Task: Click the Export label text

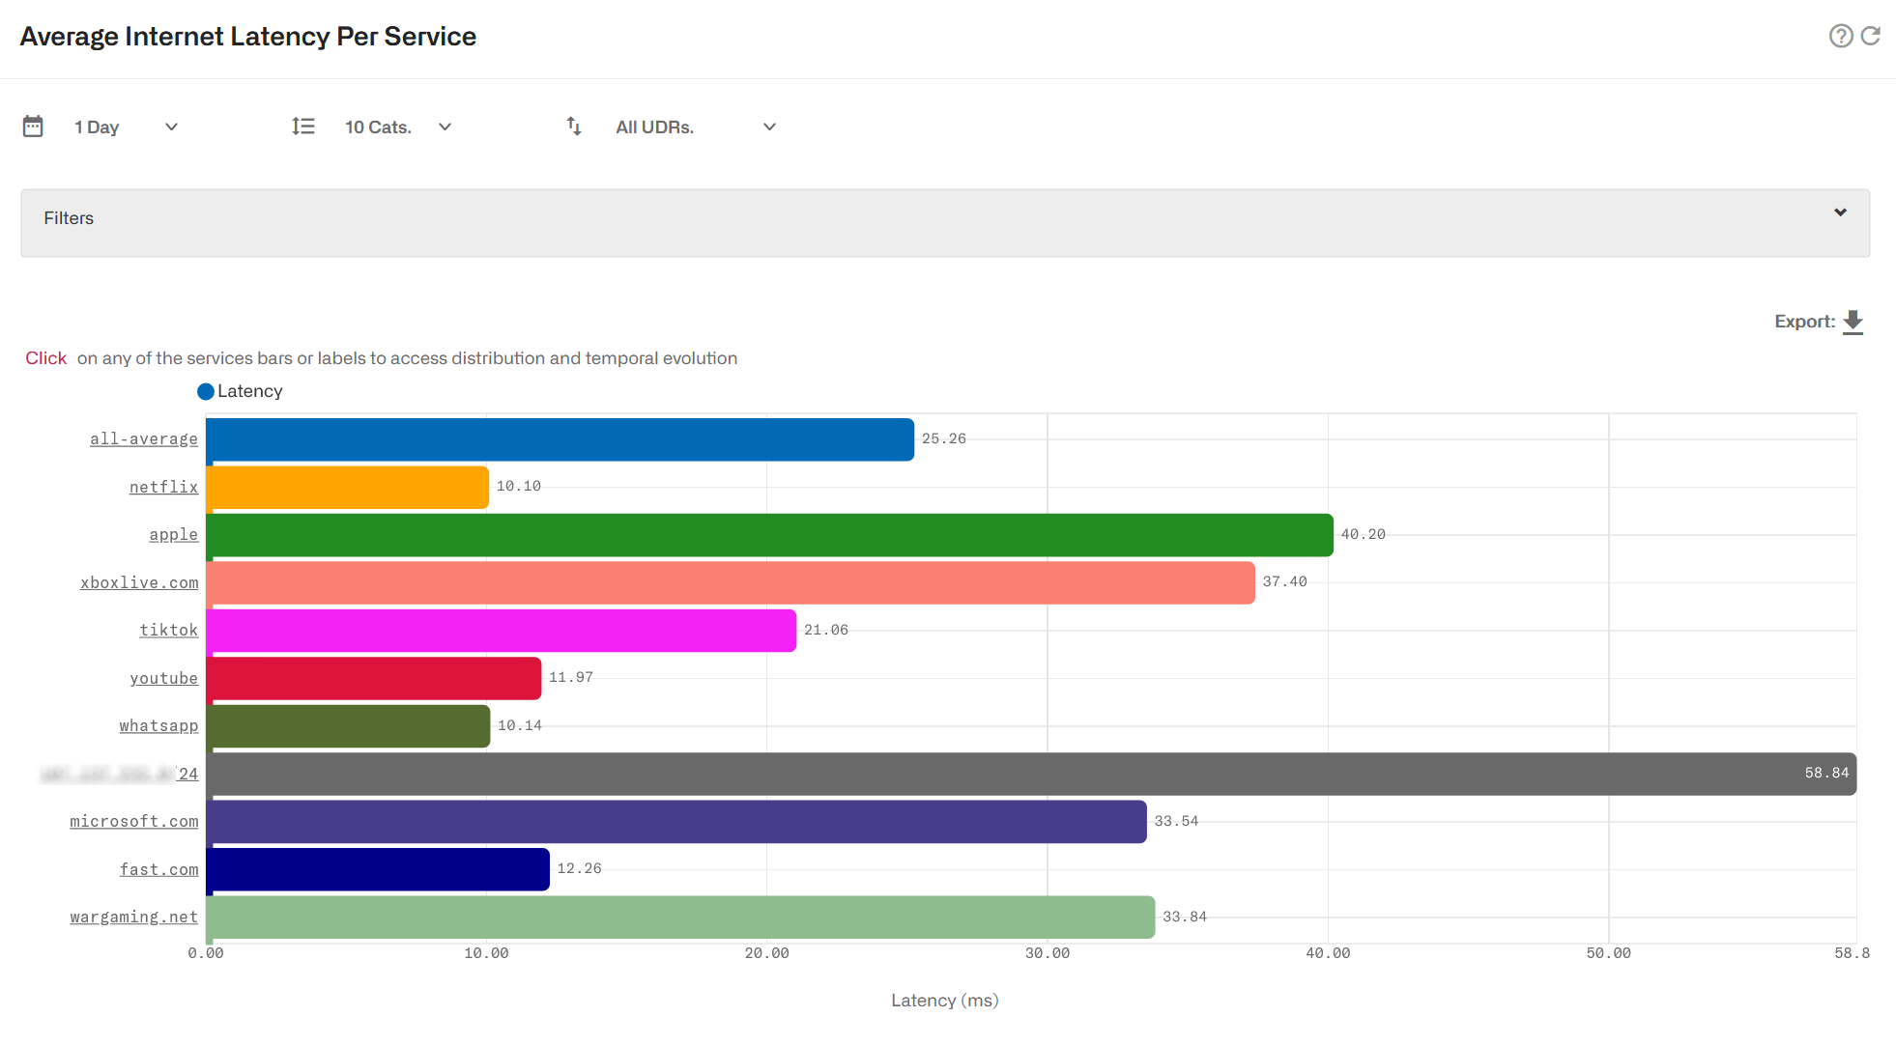Action: [1804, 322]
